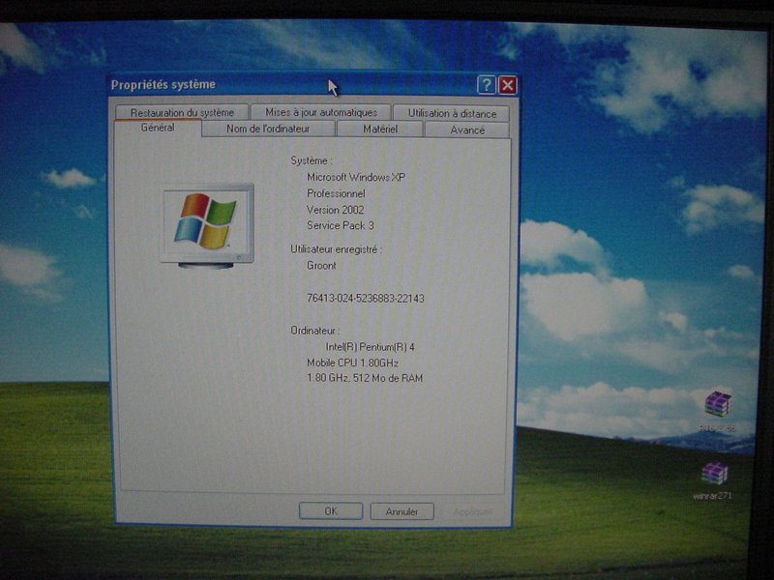The height and width of the screenshot is (580, 774).
Task: Open the Mises à jour automatiques tab
Action: (321, 112)
